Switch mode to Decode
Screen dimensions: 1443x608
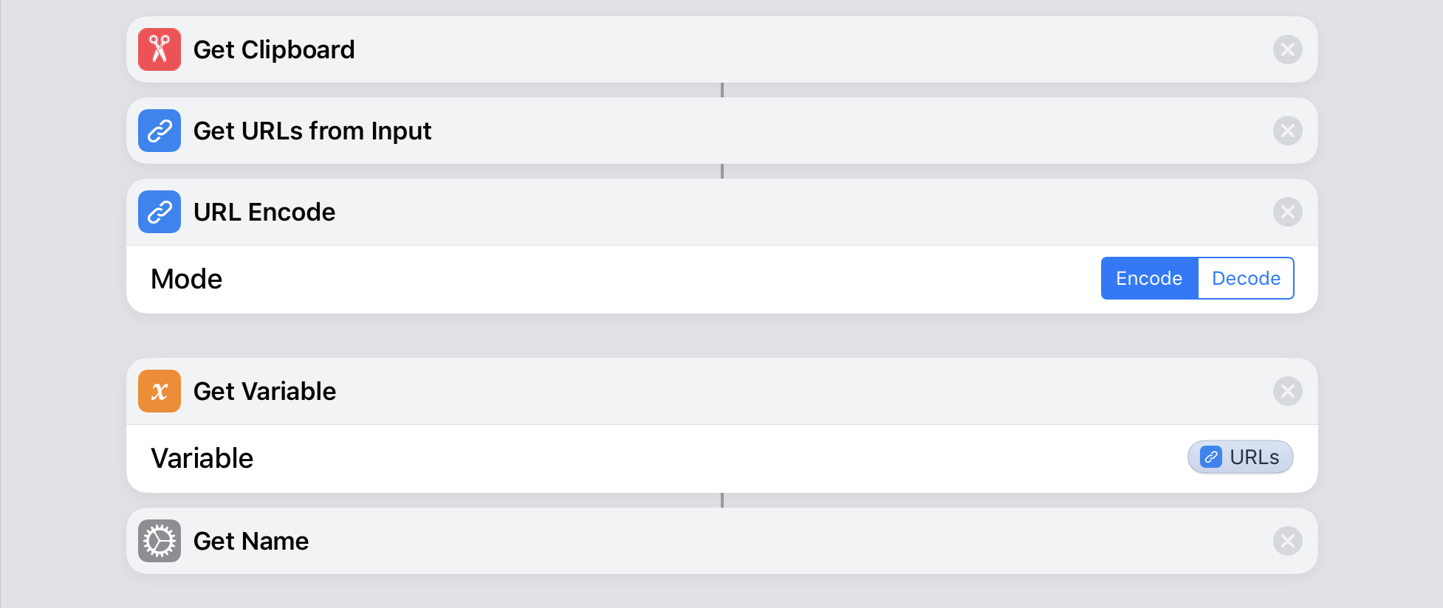1246,278
